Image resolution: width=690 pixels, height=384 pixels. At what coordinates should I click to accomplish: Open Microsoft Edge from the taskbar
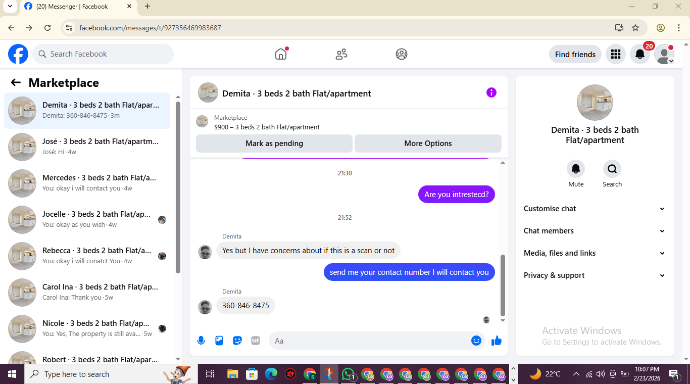pyautogui.click(x=271, y=374)
